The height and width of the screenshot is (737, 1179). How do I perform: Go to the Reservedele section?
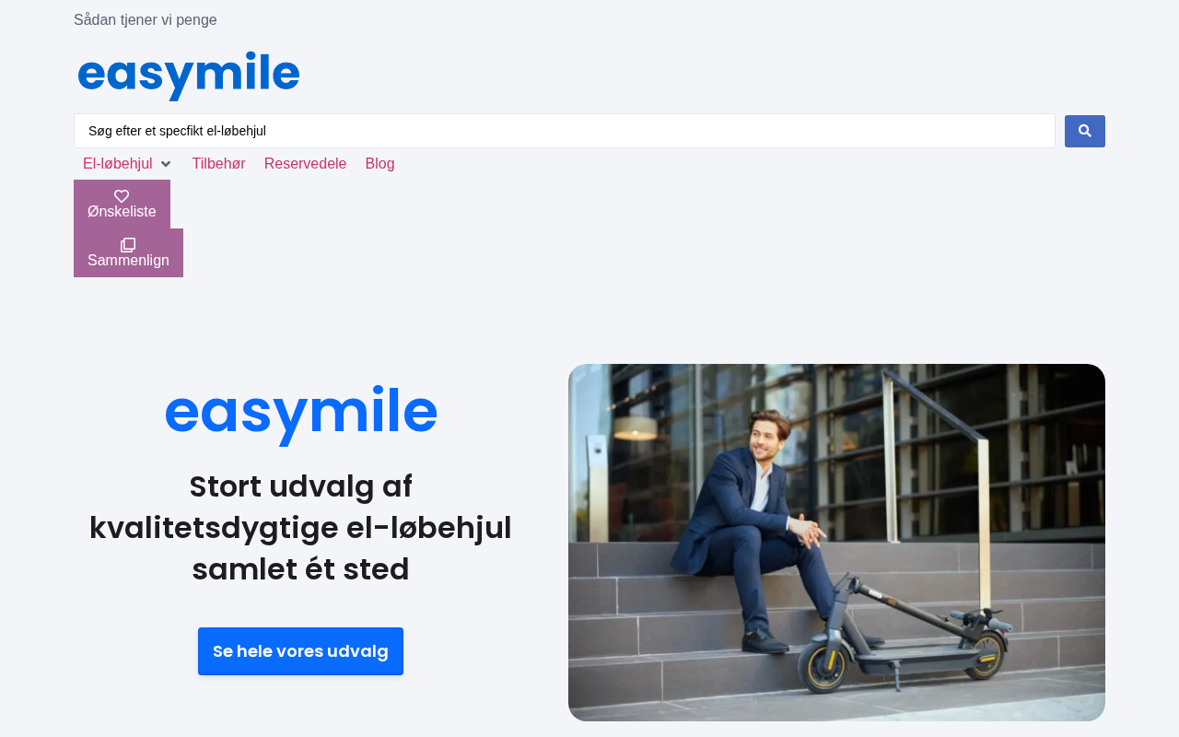tap(305, 164)
